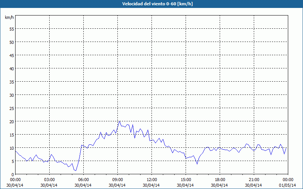Click the y-axis value 5
Screen dimensions: 303x189
pos(13,161)
